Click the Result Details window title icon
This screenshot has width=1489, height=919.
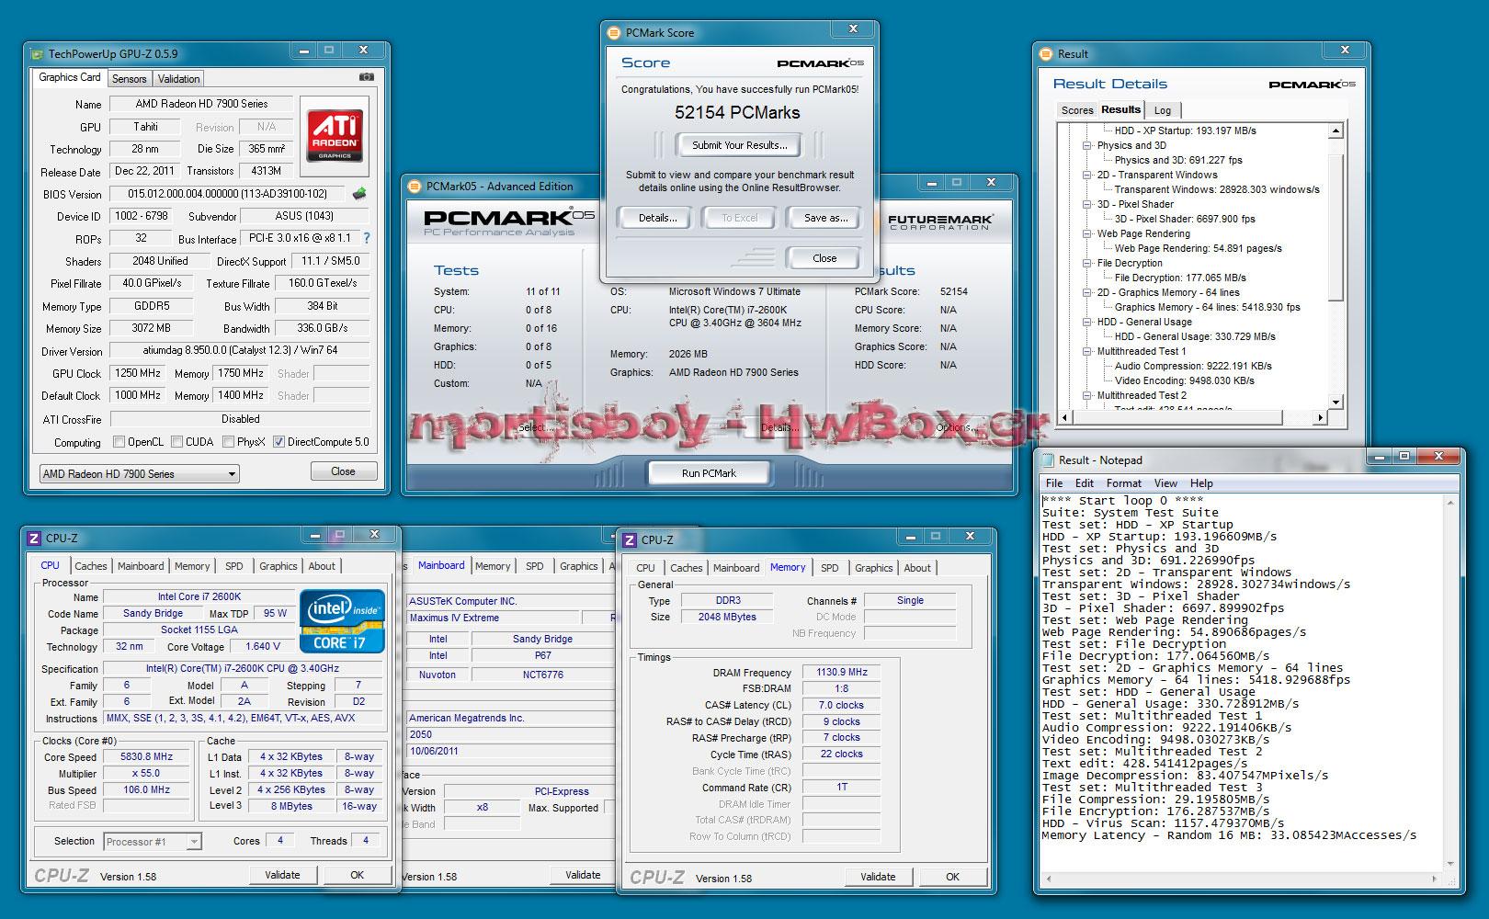pyautogui.click(x=1048, y=54)
